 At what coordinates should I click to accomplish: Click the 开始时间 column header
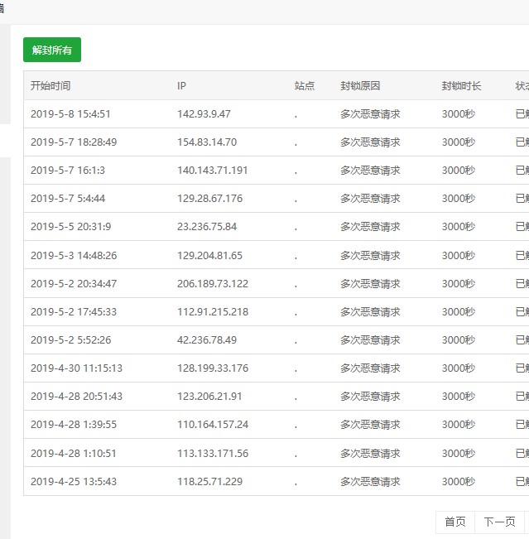(50, 85)
